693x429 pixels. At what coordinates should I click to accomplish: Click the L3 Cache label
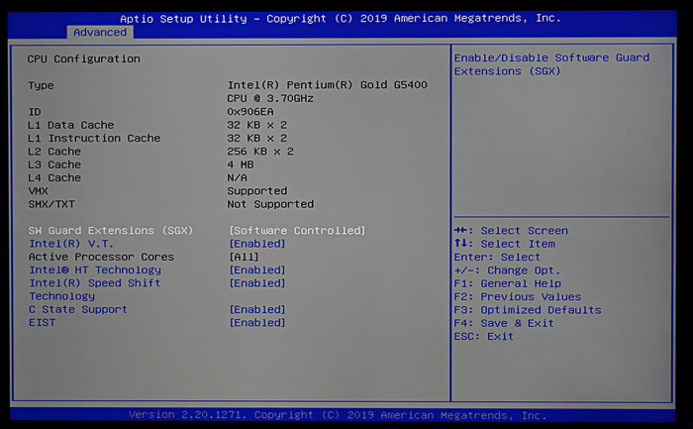coord(53,164)
